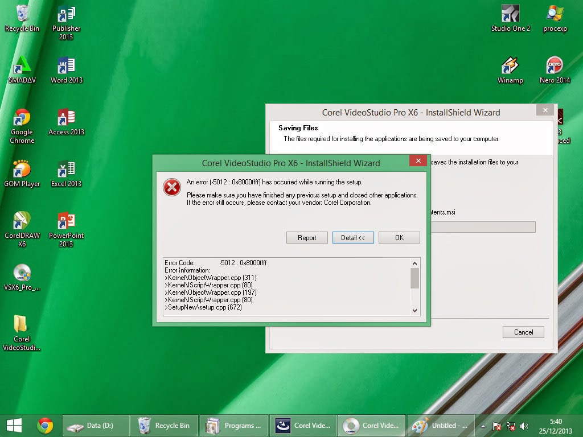Click the installation progress bar

pyautogui.click(x=483, y=227)
